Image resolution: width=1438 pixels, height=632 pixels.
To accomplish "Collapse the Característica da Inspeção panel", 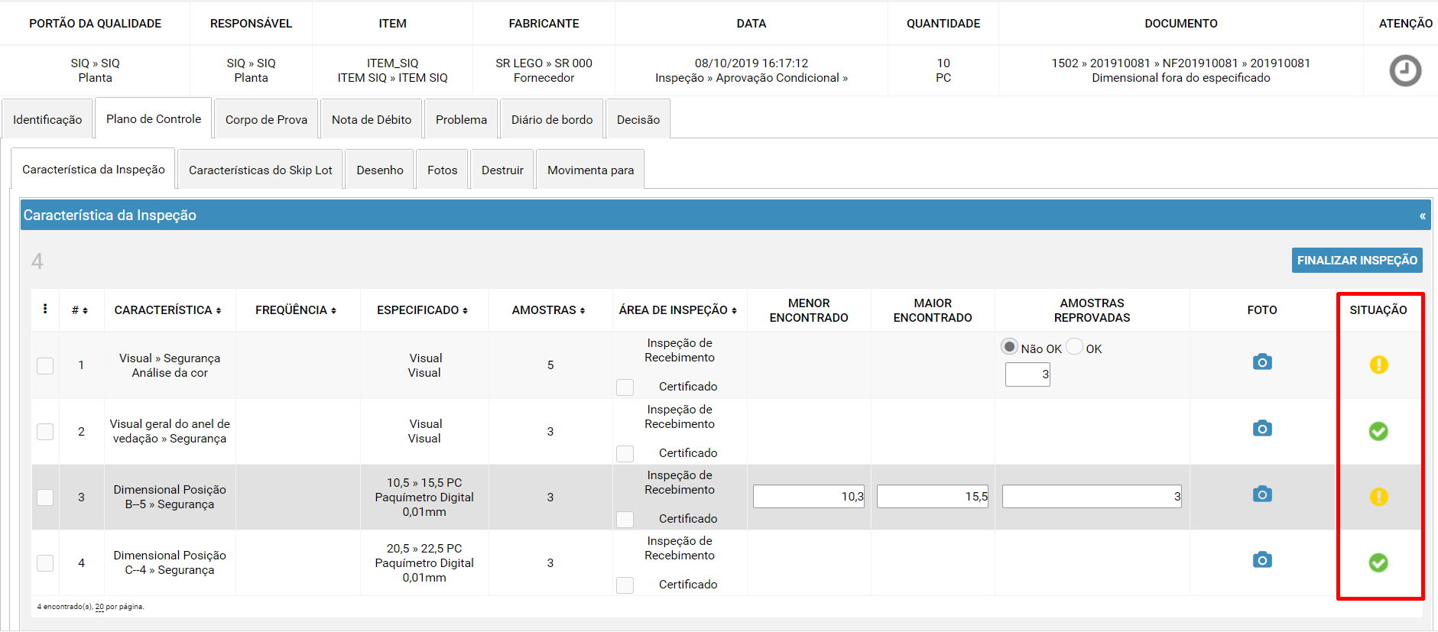I will [1422, 216].
